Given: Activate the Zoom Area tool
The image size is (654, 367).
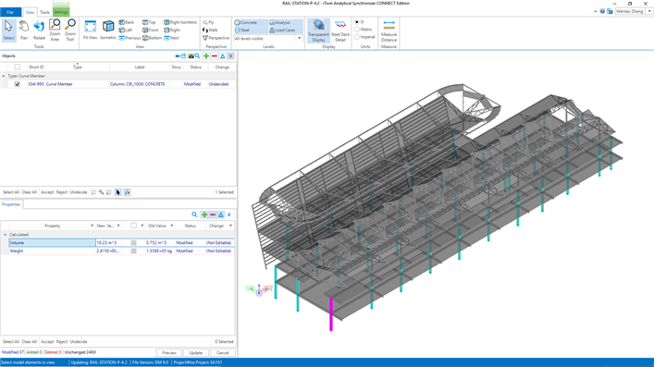Looking at the screenshot, I should (55, 30).
